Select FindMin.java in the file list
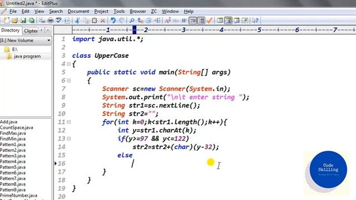This screenshot has width=356, height=200. 13,139
